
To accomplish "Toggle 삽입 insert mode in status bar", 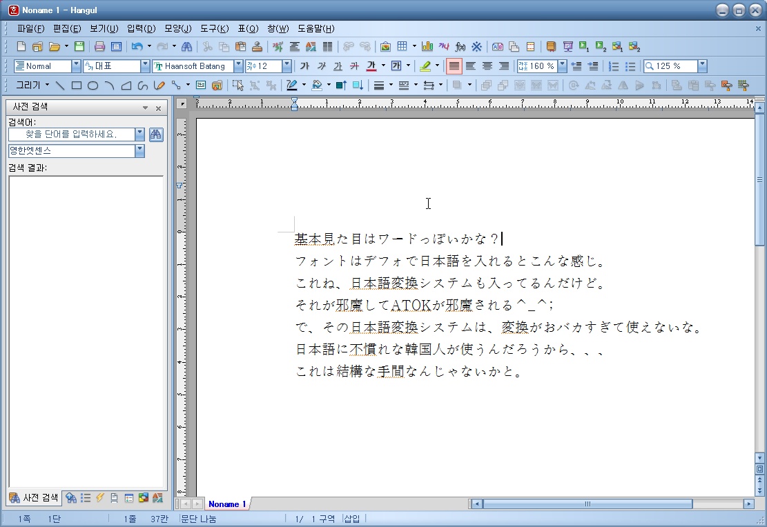I will (x=351, y=519).
